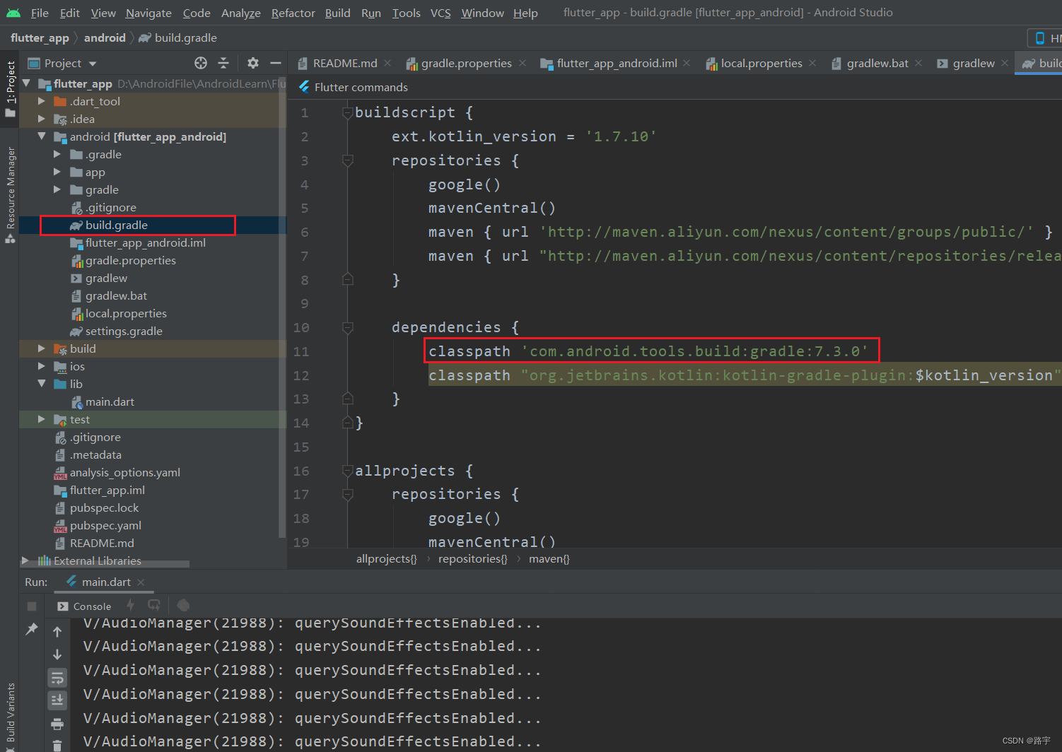Click the Resource Manager side tool
Viewport: 1062px width, 752px height.
10,195
